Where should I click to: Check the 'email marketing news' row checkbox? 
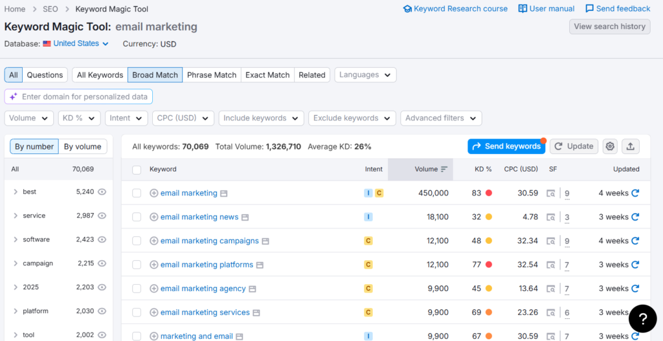point(137,217)
